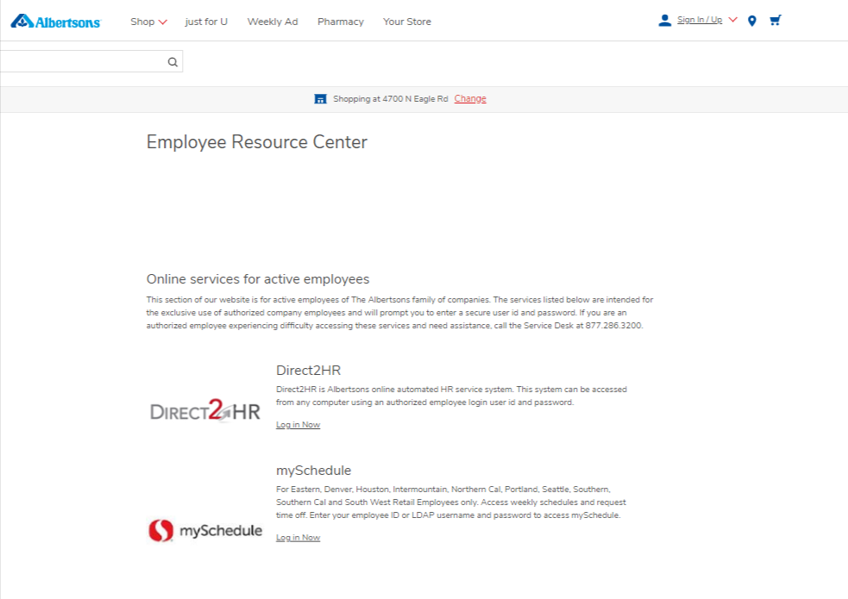
Task: Open the store locator pin icon
Action: pos(752,21)
